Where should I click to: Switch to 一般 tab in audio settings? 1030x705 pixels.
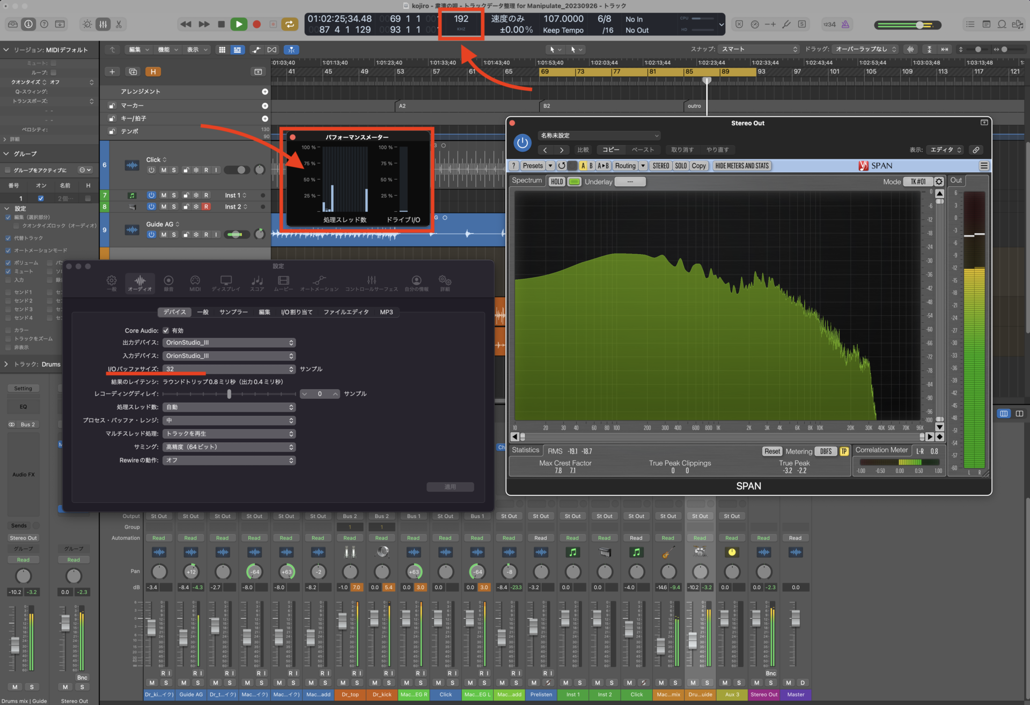point(203,312)
